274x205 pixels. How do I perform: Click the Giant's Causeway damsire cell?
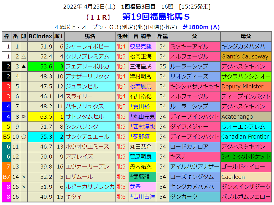tap(246, 56)
